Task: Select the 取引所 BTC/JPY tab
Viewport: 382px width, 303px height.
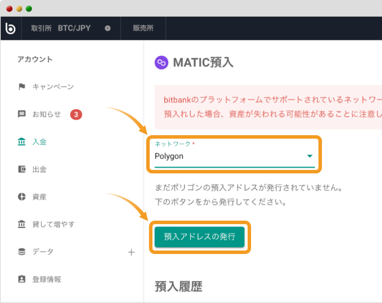Action: pos(71,28)
